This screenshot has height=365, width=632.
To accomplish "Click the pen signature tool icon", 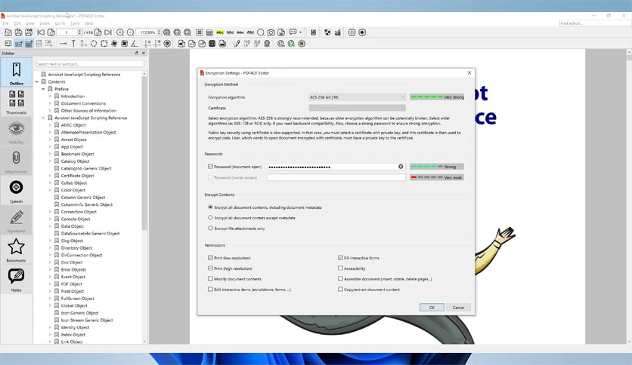I will point(237,44).
